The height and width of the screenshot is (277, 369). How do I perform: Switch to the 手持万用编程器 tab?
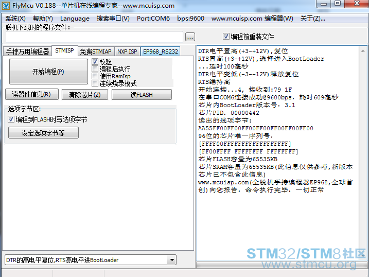coord(28,51)
